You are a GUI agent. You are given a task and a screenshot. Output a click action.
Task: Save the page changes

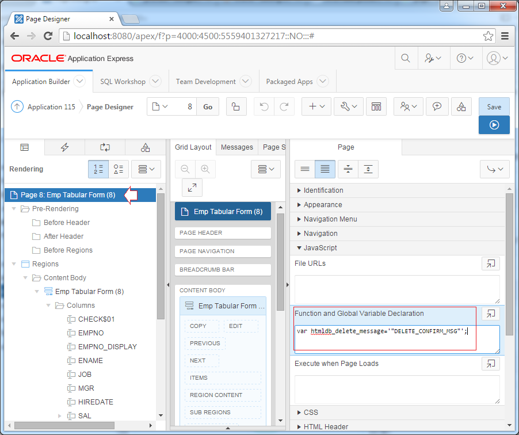tap(494, 106)
